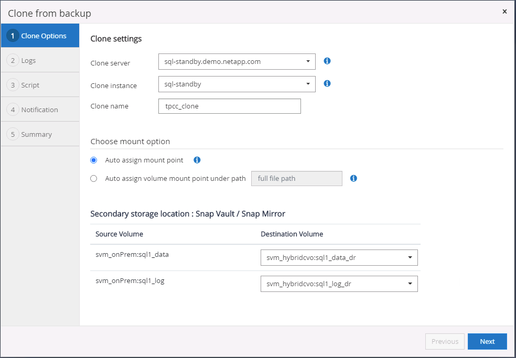The height and width of the screenshot is (358, 516).
Task: Jump to the Summary step
Action: [x=36, y=134]
